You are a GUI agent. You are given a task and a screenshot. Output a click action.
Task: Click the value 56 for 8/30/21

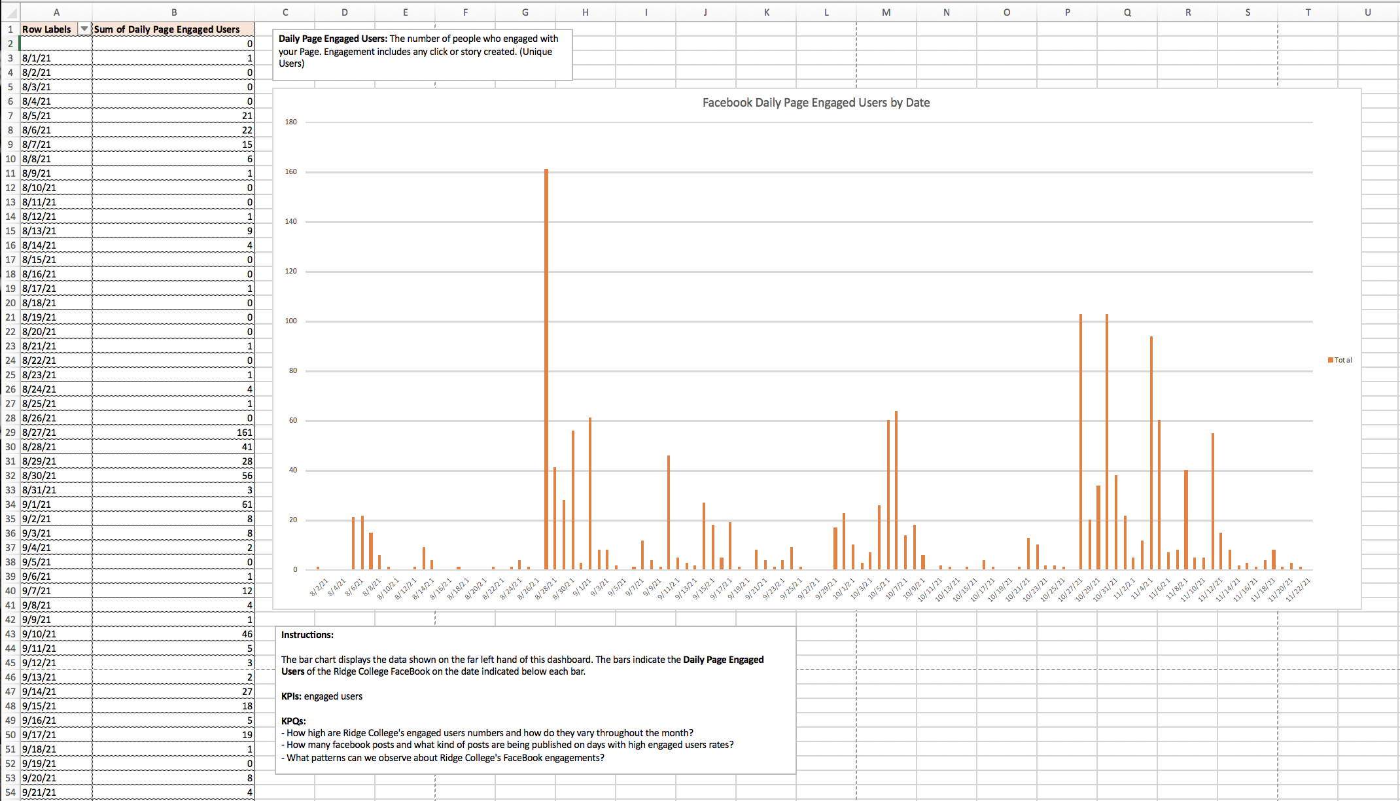(x=173, y=476)
